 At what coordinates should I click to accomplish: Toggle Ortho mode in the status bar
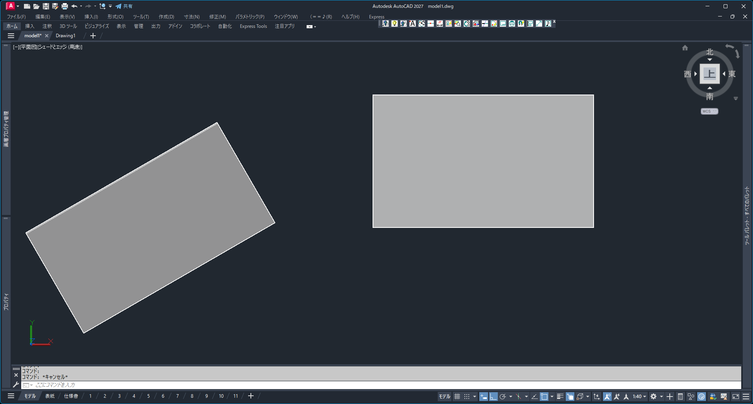493,397
